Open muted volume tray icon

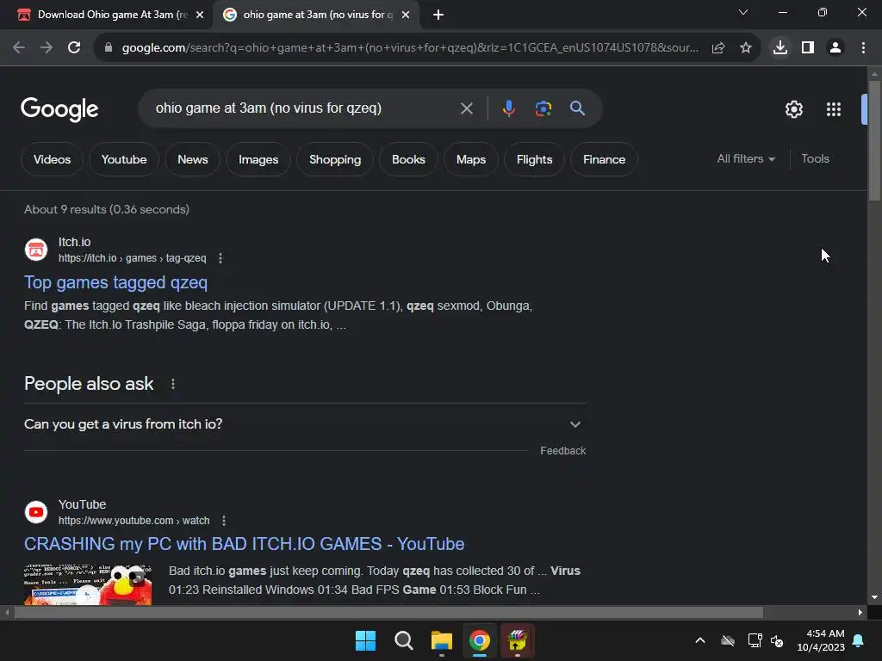click(777, 640)
